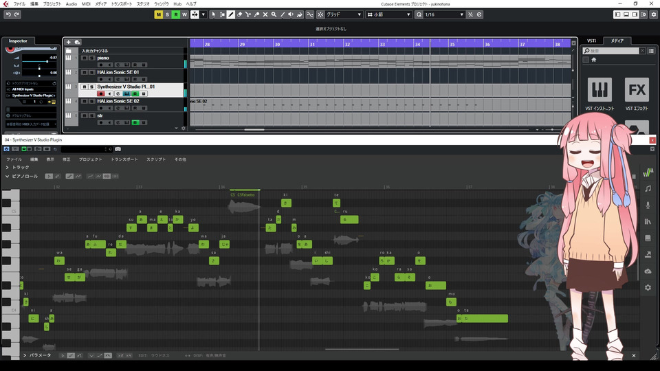660x371 pixels.
Task: Click the plugin snapshot camera icon
Action: 118,149
